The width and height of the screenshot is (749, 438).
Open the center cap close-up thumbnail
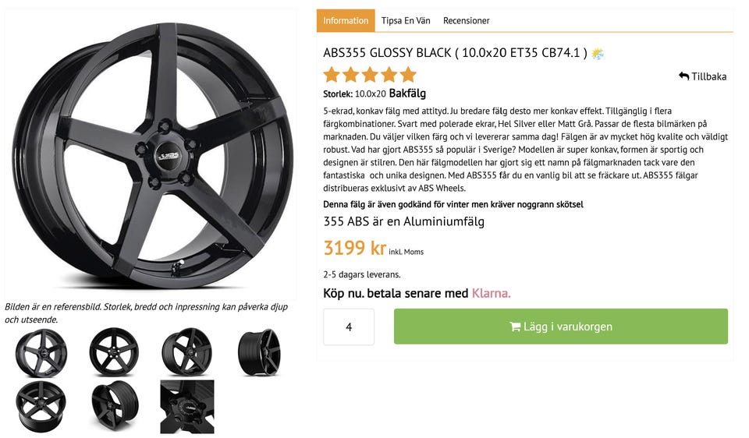186,406
